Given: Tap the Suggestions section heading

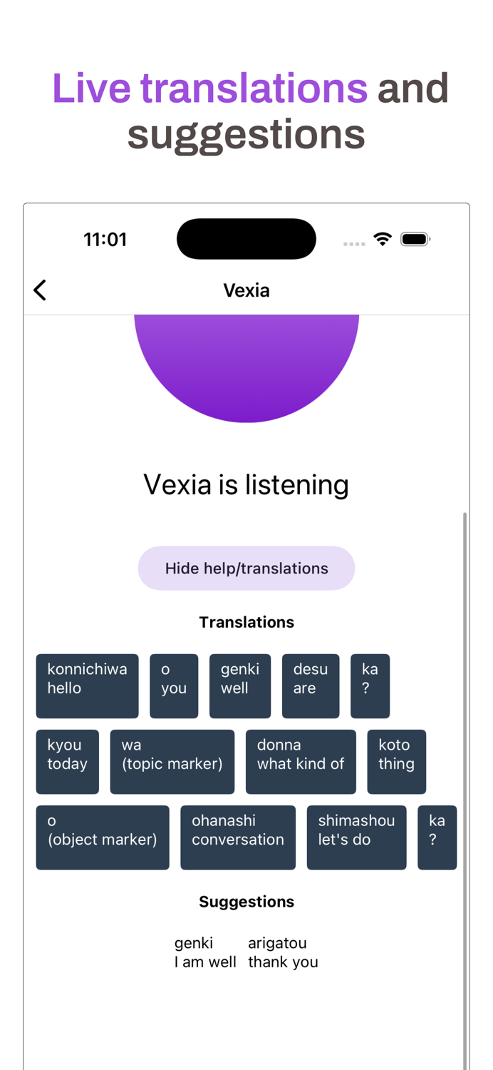Looking at the screenshot, I should click(246, 902).
